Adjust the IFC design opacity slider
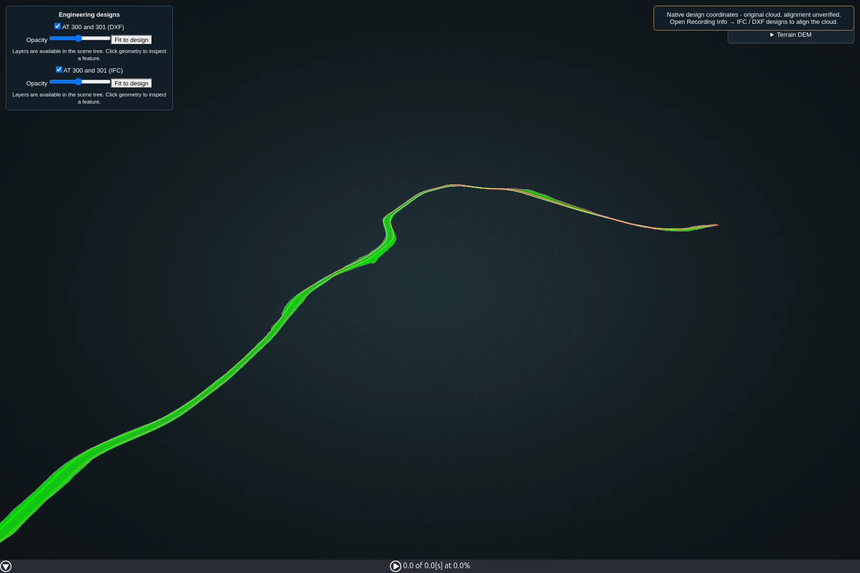Screen dimensions: 860x573 click(80, 82)
